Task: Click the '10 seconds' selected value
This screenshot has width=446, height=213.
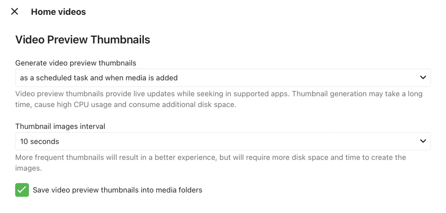Action: 39,142
